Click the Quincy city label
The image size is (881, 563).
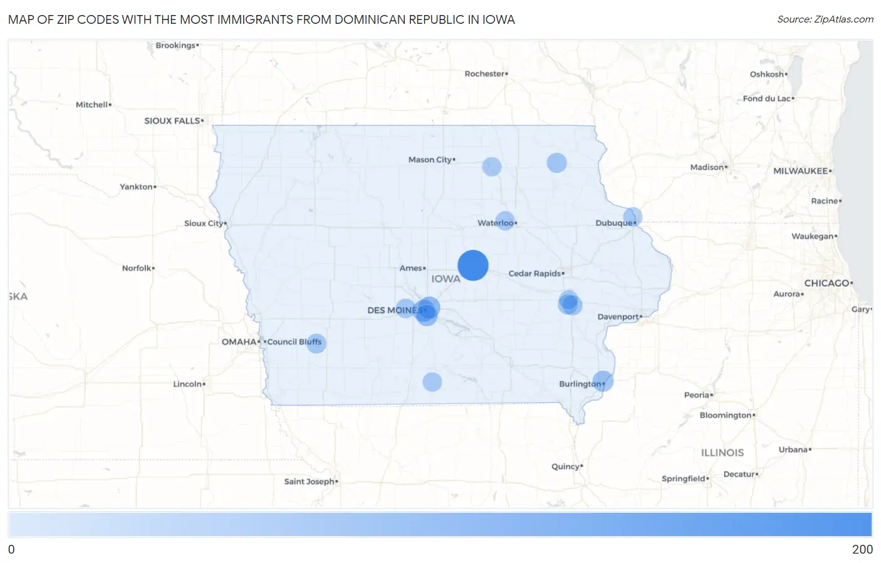pyautogui.click(x=567, y=467)
